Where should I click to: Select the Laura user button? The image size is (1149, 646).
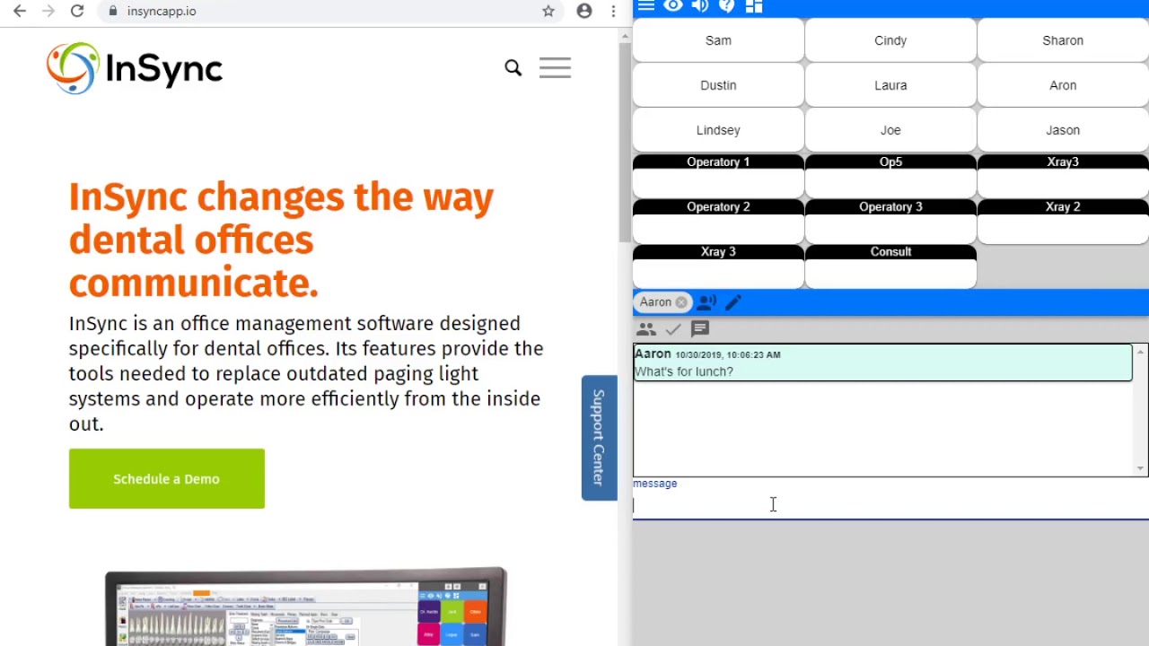pyautogui.click(x=890, y=85)
